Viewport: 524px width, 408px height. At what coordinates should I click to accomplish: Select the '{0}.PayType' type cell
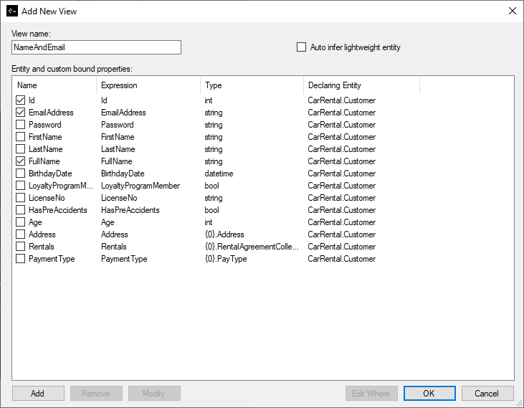[x=226, y=259]
